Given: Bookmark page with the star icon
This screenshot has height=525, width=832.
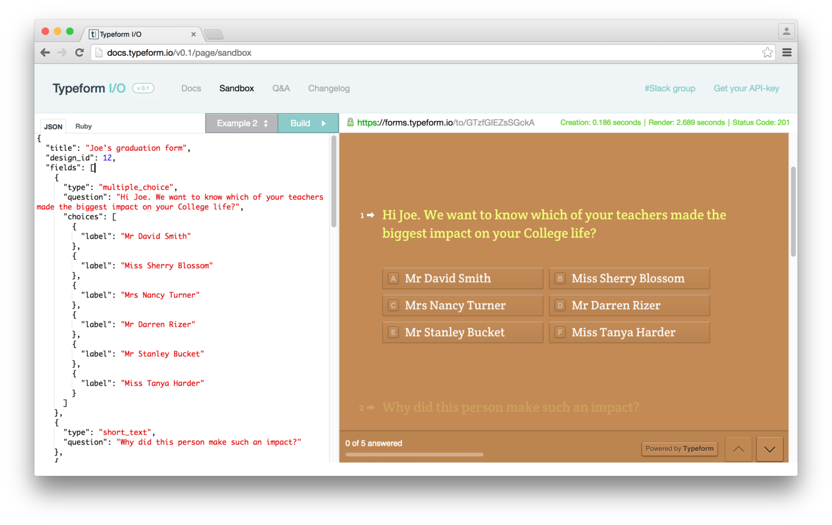Looking at the screenshot, I should [x=767, y=52].
